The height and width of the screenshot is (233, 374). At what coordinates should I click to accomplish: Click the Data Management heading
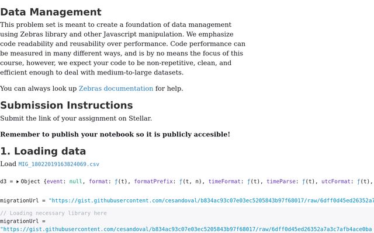51,12
